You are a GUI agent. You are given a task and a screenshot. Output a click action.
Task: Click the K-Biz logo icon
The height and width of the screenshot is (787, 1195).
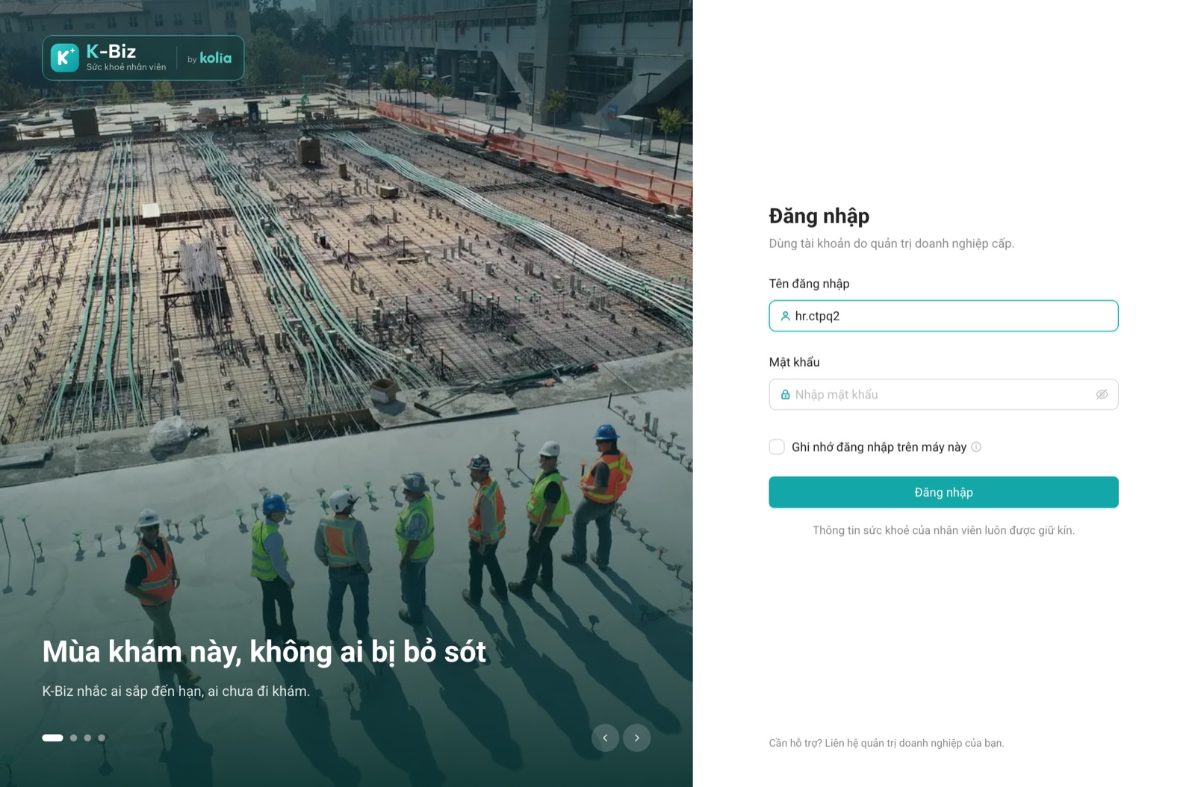coord(64,57)
